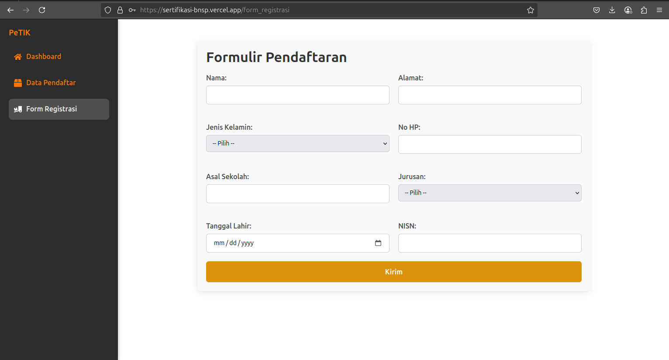Open the browser downloads panel
Viewport: 669px width, 360px height.
coord(612,10)
